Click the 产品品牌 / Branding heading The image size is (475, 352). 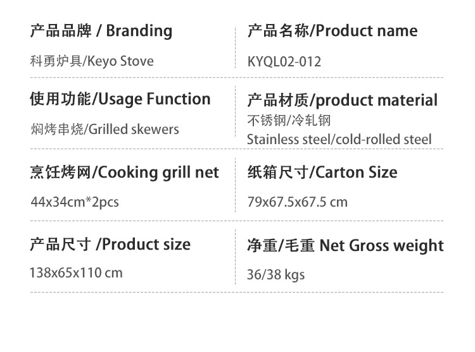(x=101, y=31)
